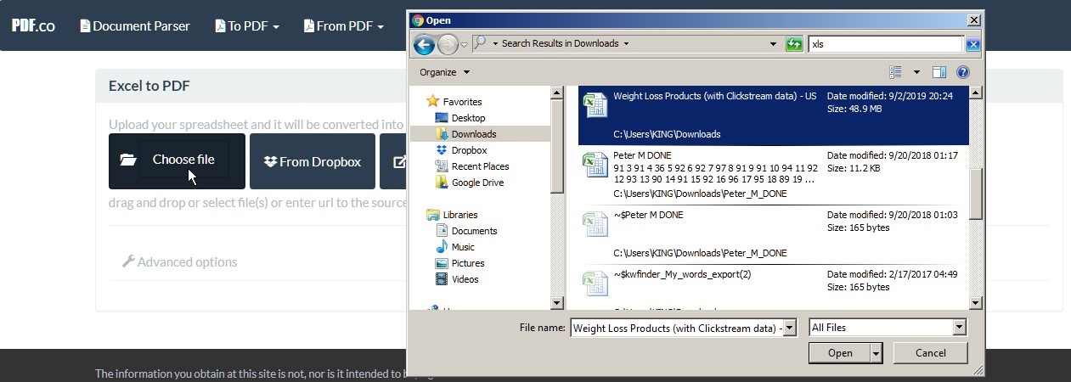Screen dimensions: 1071x382
Task: Expand the Open button split arrow
Action: 876,353
